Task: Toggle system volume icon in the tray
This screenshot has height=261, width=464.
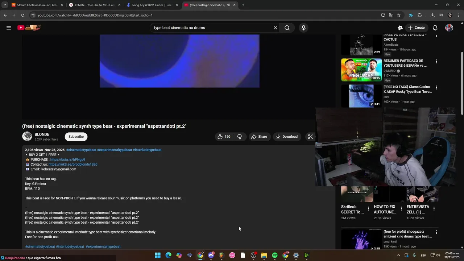Action: click(x=438, y=255)
